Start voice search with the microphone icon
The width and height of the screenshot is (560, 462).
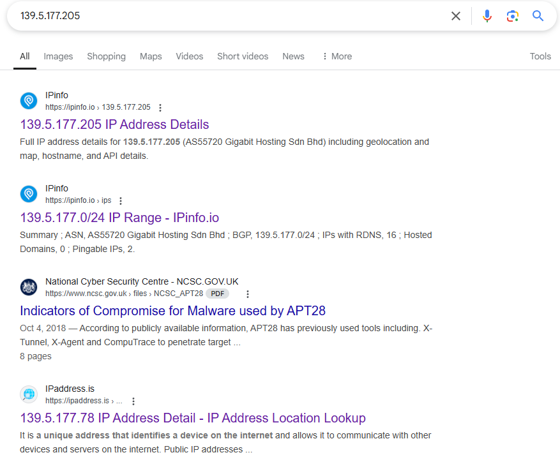coord(487,16)
